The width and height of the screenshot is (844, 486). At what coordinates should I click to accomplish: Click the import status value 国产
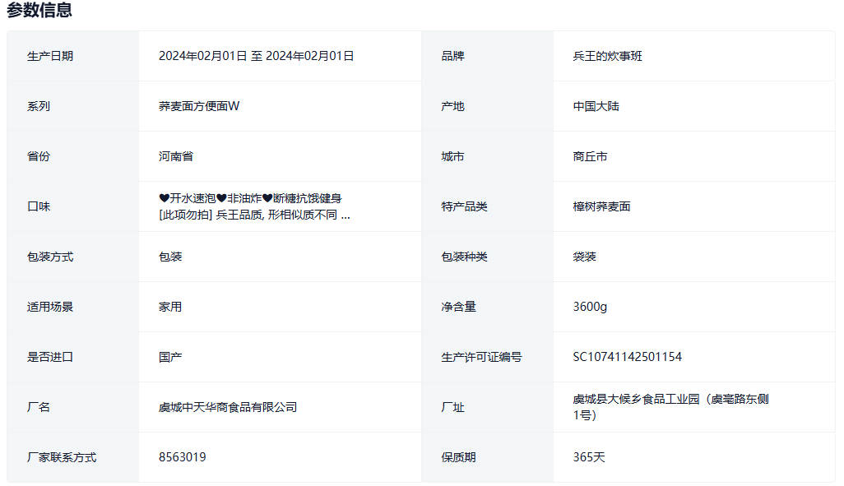[x=170, y=357]
